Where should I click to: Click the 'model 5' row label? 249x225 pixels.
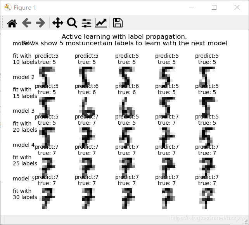tap(24, 179)
